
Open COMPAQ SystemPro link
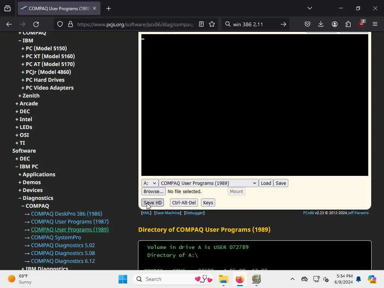point(56,237)
